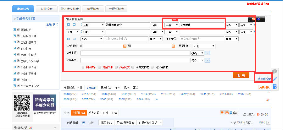Image resolution: width=283 pixels, height=130 pixels.
Task: Toggle the 医药卫生科技 category checkbox
Action: point(18,55)
